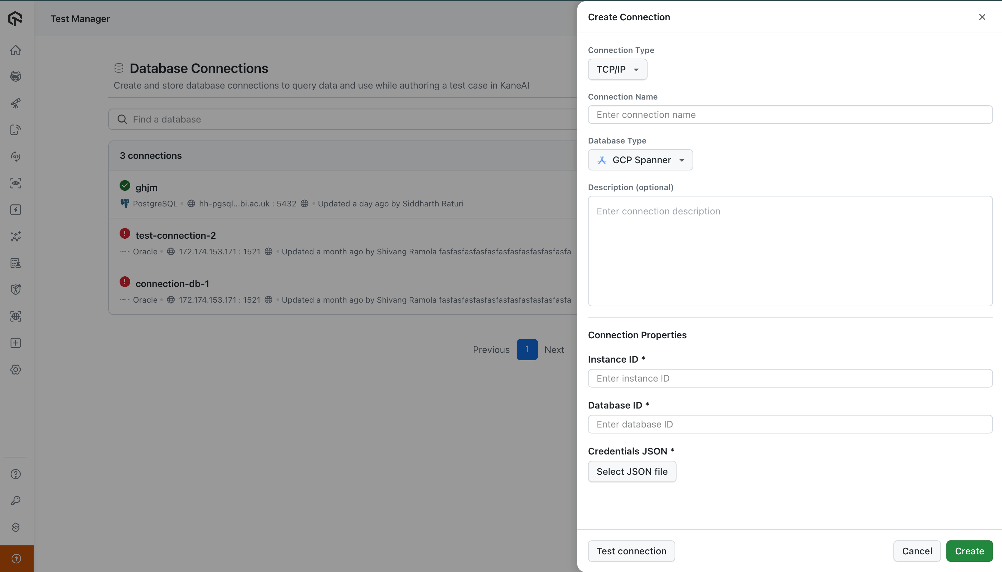Image resolution: width=1002 pixels, height=572 pixels.
Task: Click Create to save the connection
Action: 968,551
